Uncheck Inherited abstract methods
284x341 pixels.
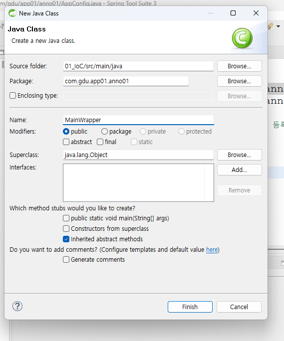coord(66,239)
